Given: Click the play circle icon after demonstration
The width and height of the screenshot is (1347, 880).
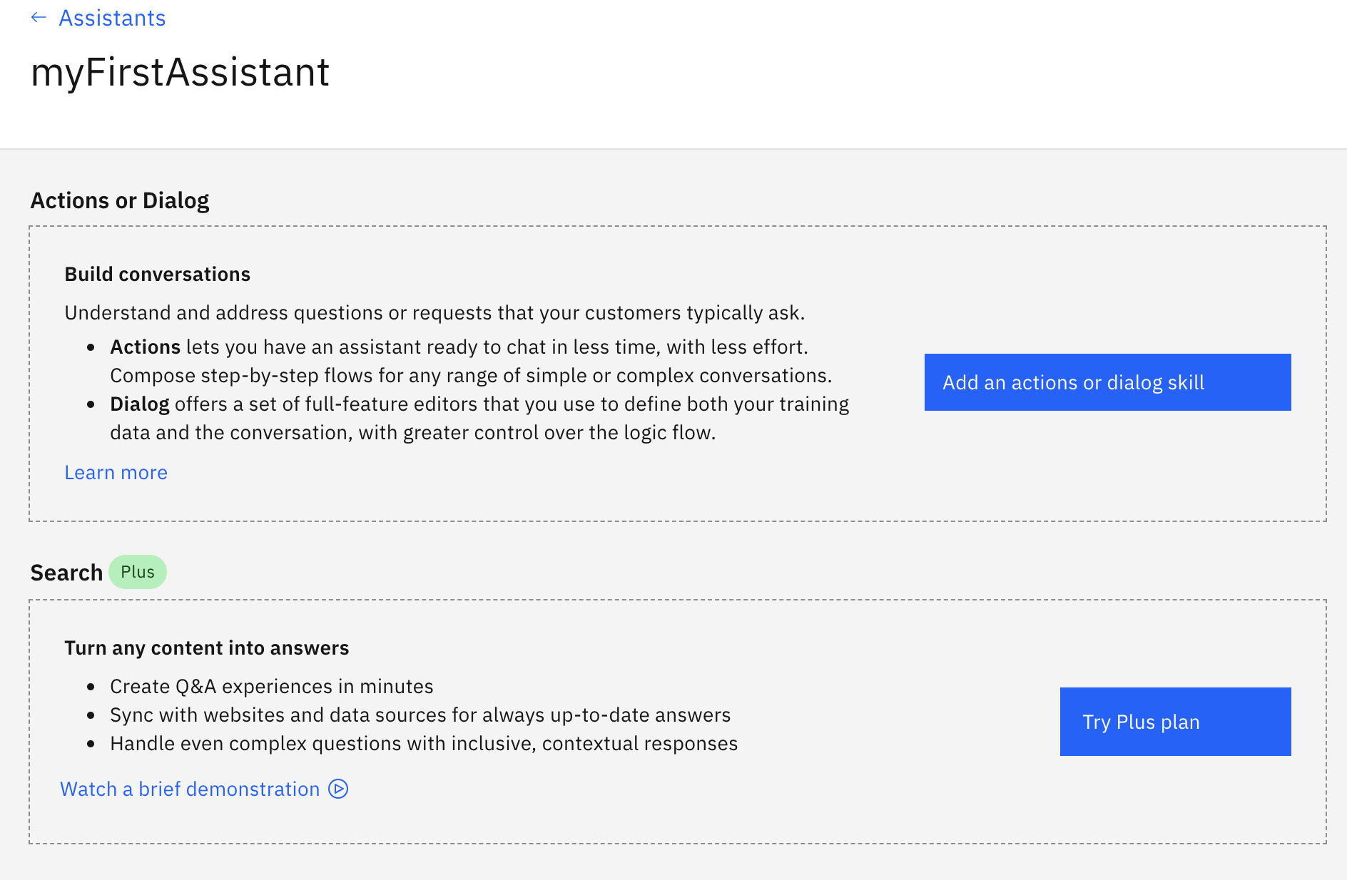Looking at the screenshot, I should [338, 789].
